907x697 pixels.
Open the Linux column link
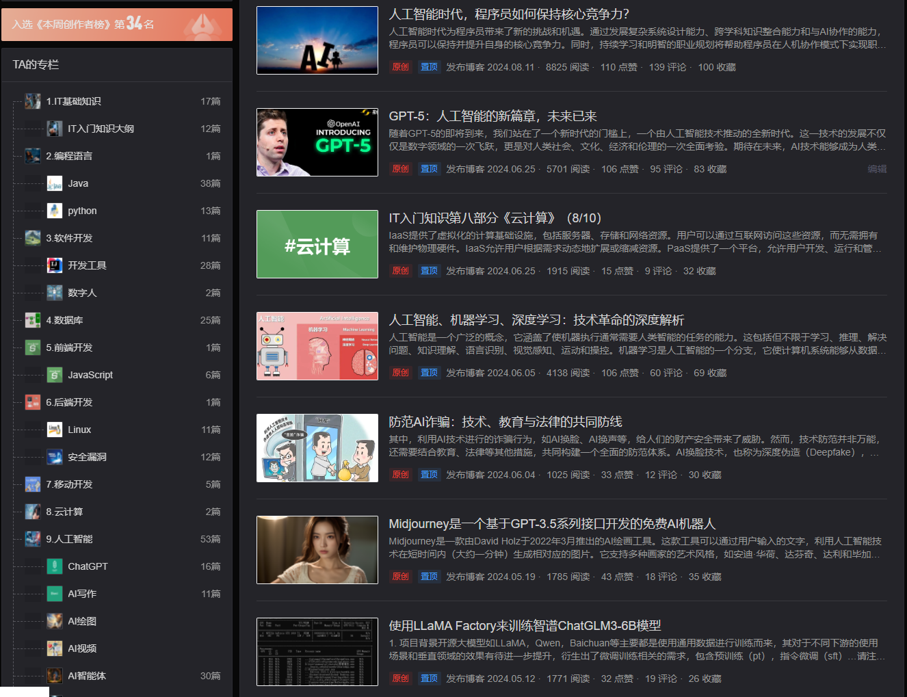tap(79, 430)
